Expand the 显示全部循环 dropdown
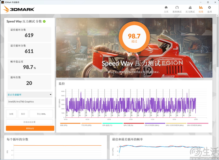 coord(29,95)
